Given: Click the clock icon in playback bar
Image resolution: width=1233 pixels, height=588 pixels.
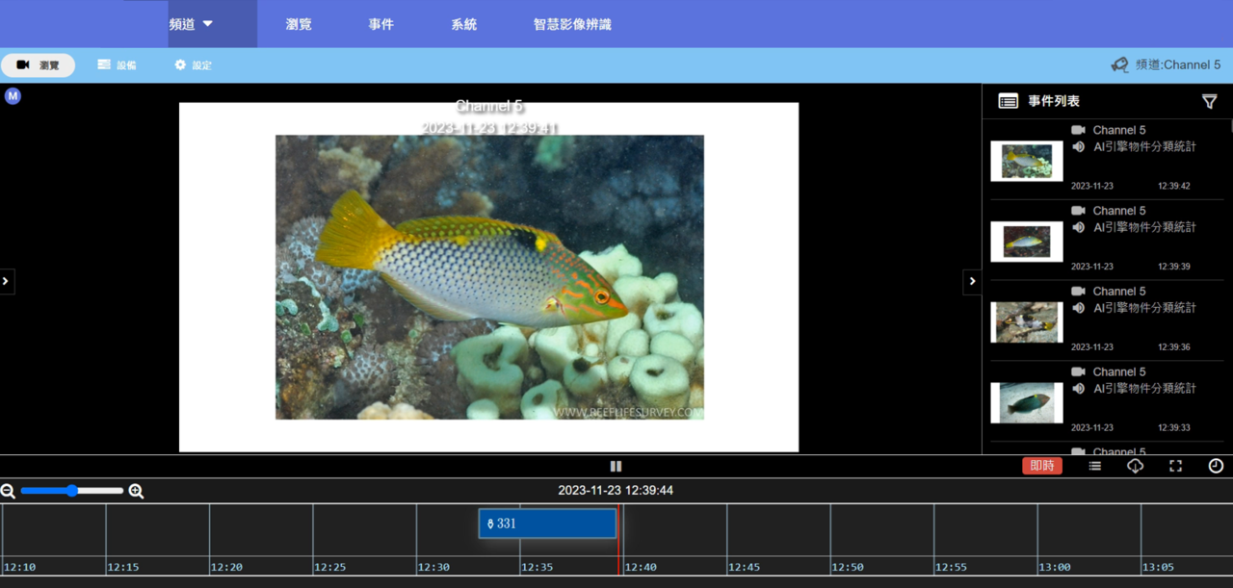Looking at the screenshot, I should click(x=1216, y=466).
